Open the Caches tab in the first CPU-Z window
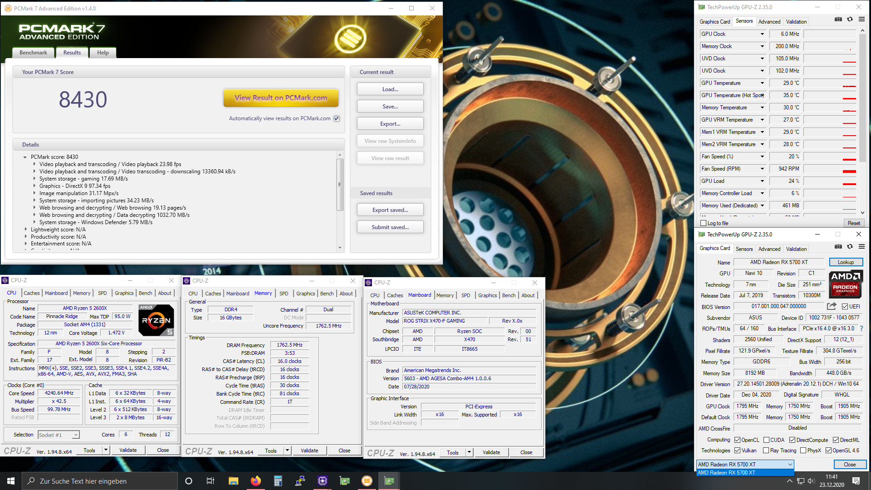871x490 pixels. [32, 293]
